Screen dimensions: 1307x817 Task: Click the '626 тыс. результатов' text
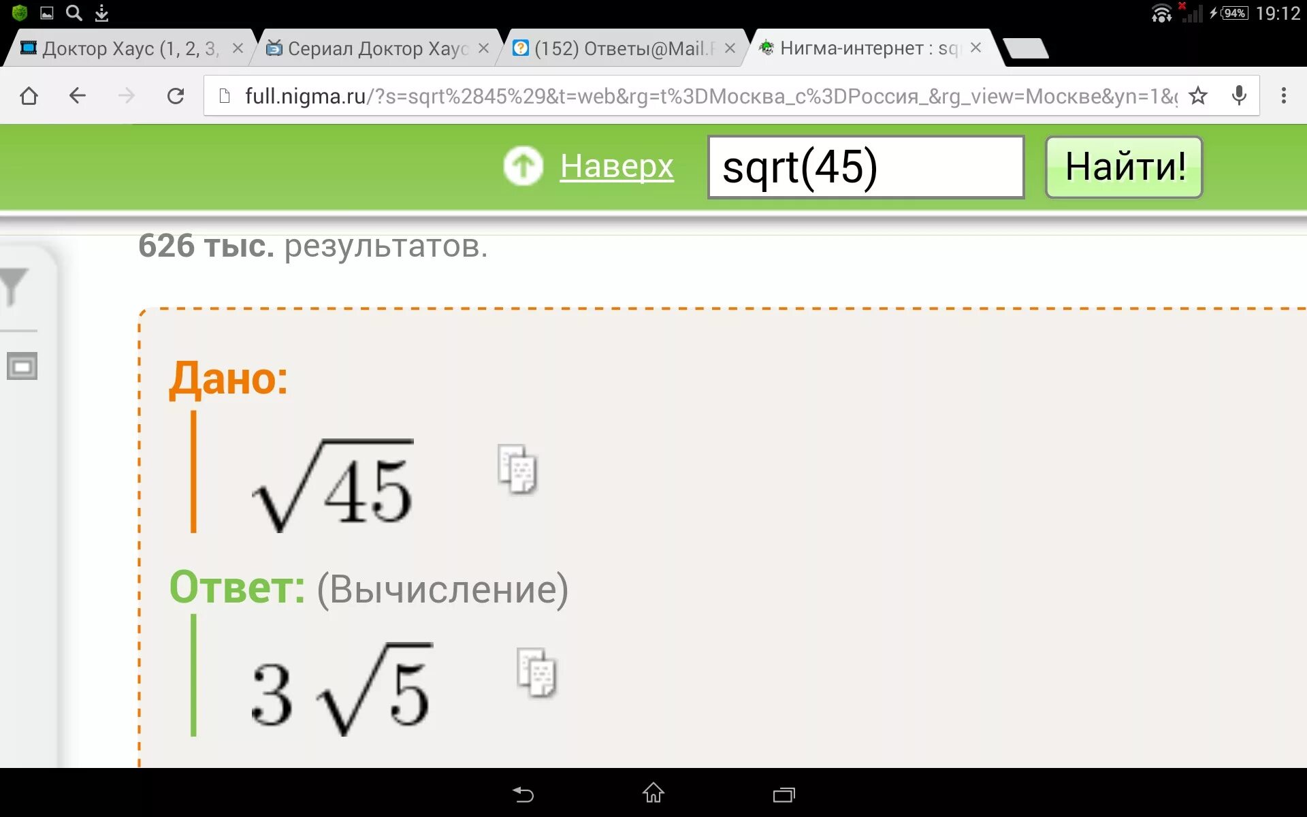(313, 246)
